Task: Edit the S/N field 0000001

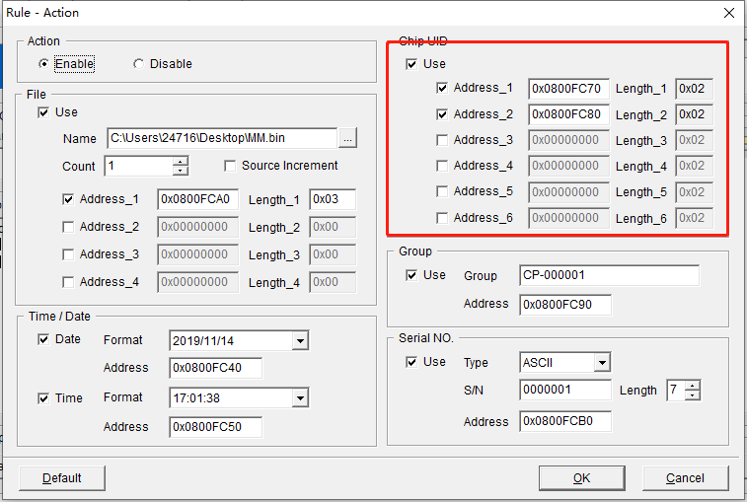Action: tap(565, 390)
